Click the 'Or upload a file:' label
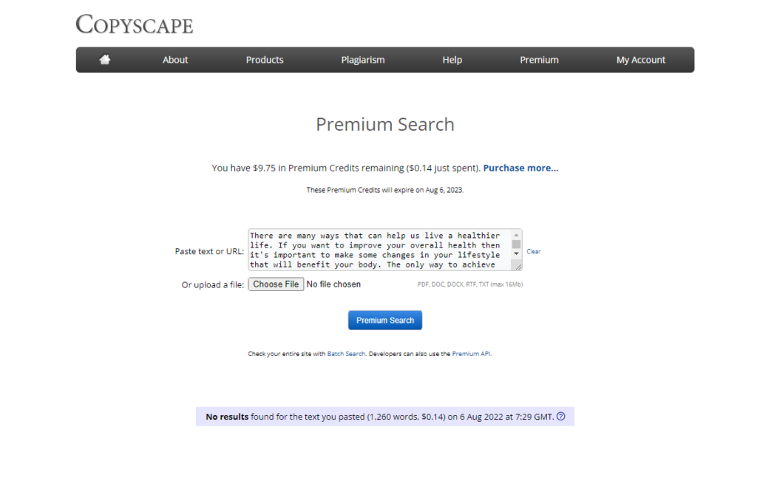The image size is (757, 495). 212,284
